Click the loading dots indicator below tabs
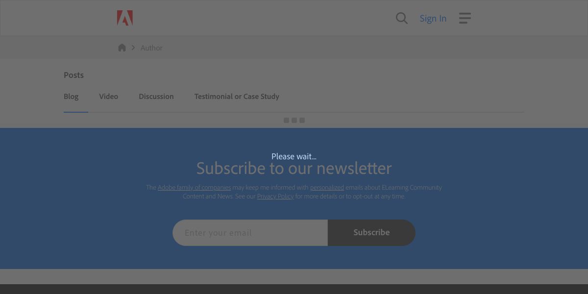 pos(294,120)
